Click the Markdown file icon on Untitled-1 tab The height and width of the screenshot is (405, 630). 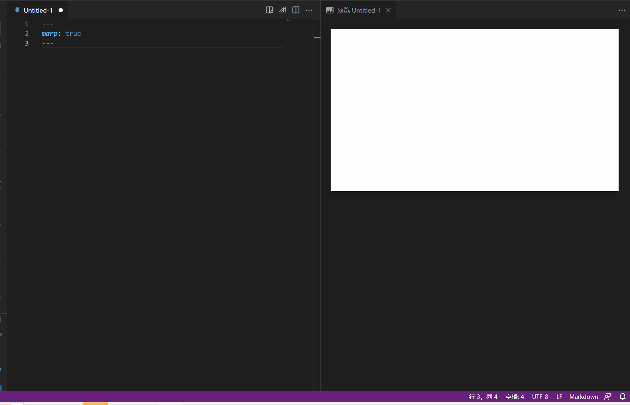[17, 10]
